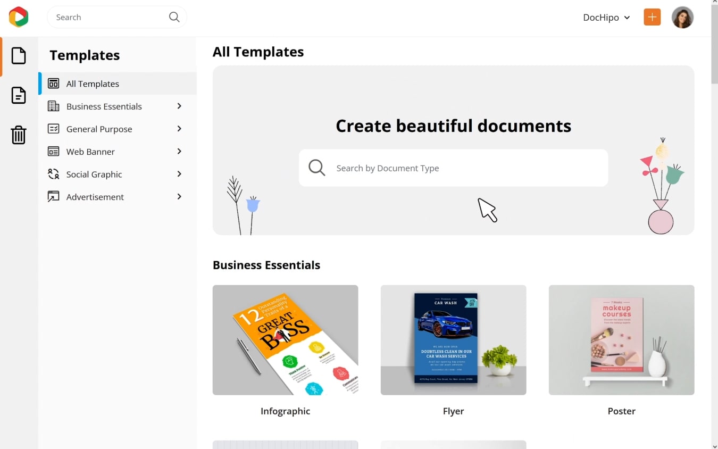Select Advertisement in the sidebar
The height and width of the screenshot is (449, 718).
click(95, 197)
